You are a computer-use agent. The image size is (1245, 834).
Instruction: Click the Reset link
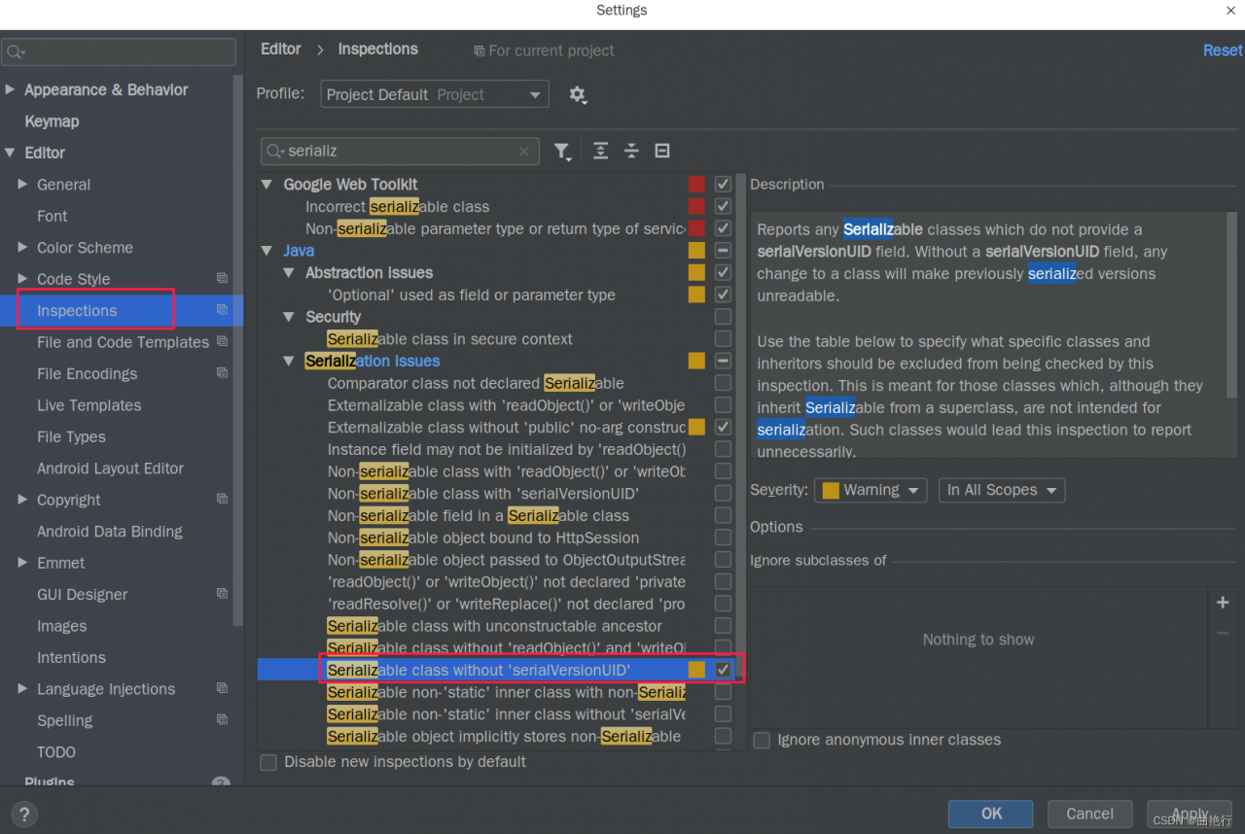coord(1223,51)
